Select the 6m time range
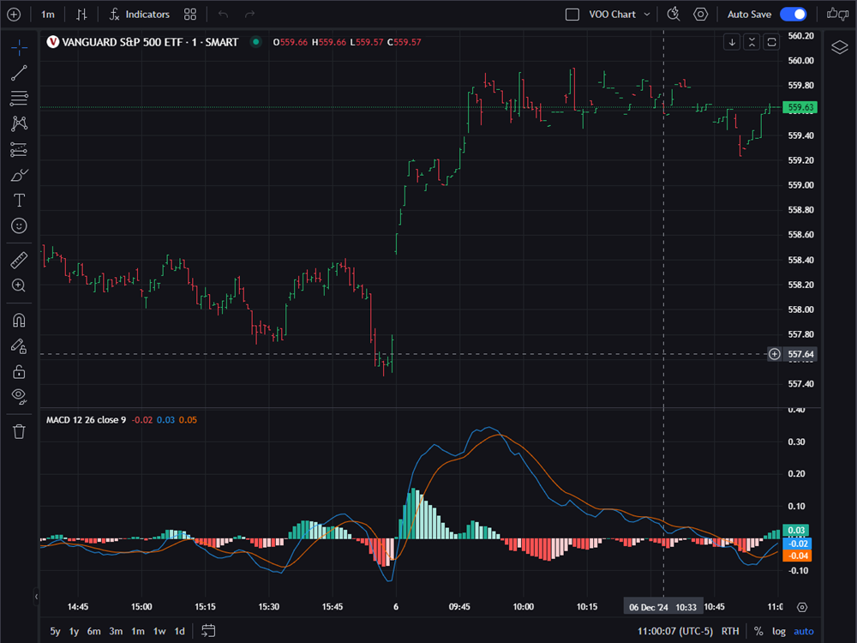 coord(94,631)
